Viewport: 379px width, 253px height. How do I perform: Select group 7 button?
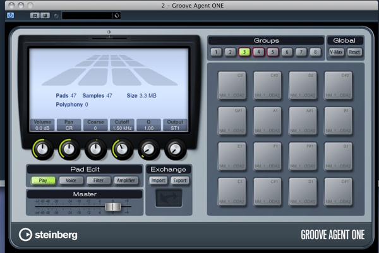click(x=301, y=52)
